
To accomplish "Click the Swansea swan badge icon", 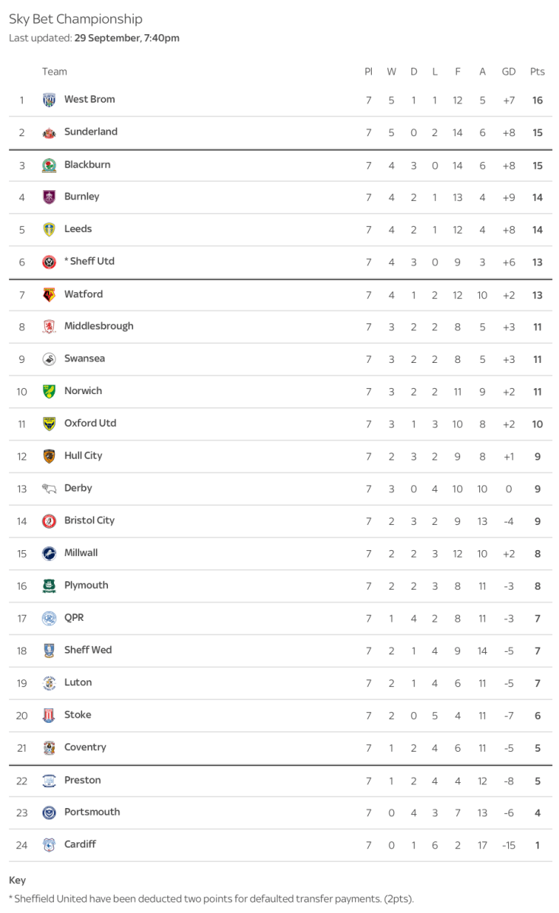I will [x=49, y=359].
